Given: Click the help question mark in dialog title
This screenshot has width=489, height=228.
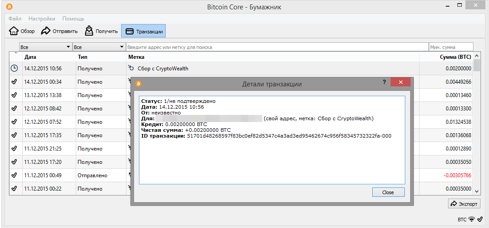Looking at the screenshot, I should 384,82.
